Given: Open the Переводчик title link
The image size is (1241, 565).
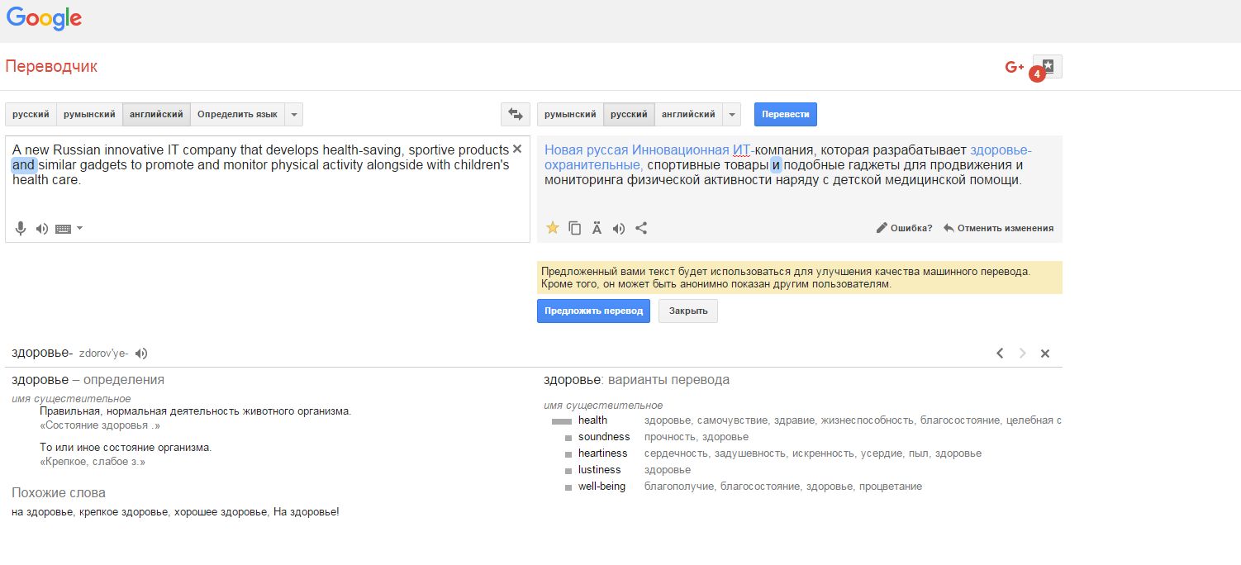Looking at the screenshot, I should point(51,66).
